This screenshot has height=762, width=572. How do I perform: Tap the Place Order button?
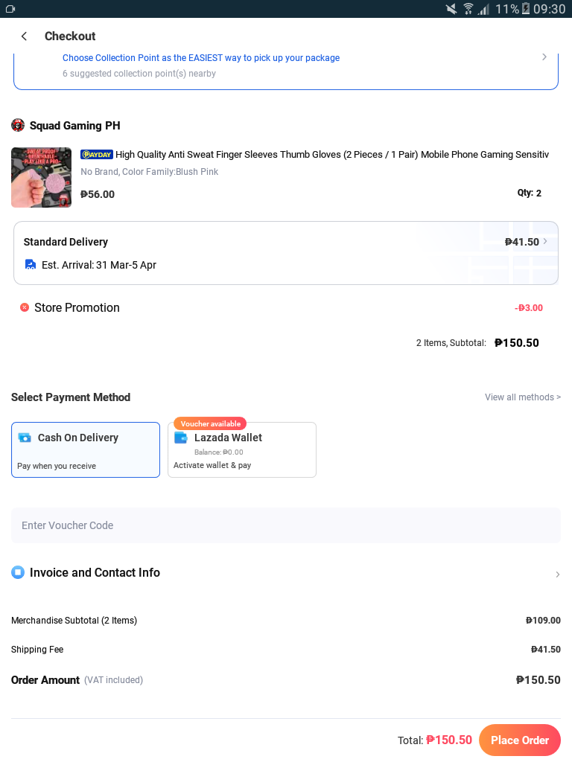coord(519,740)
